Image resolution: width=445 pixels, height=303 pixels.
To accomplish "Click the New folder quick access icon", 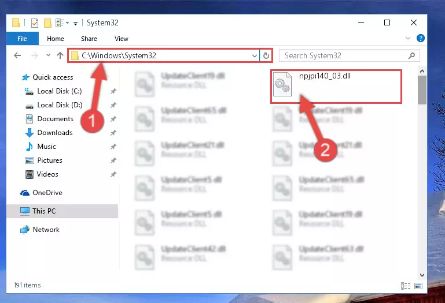I will [x=47, y=23].
